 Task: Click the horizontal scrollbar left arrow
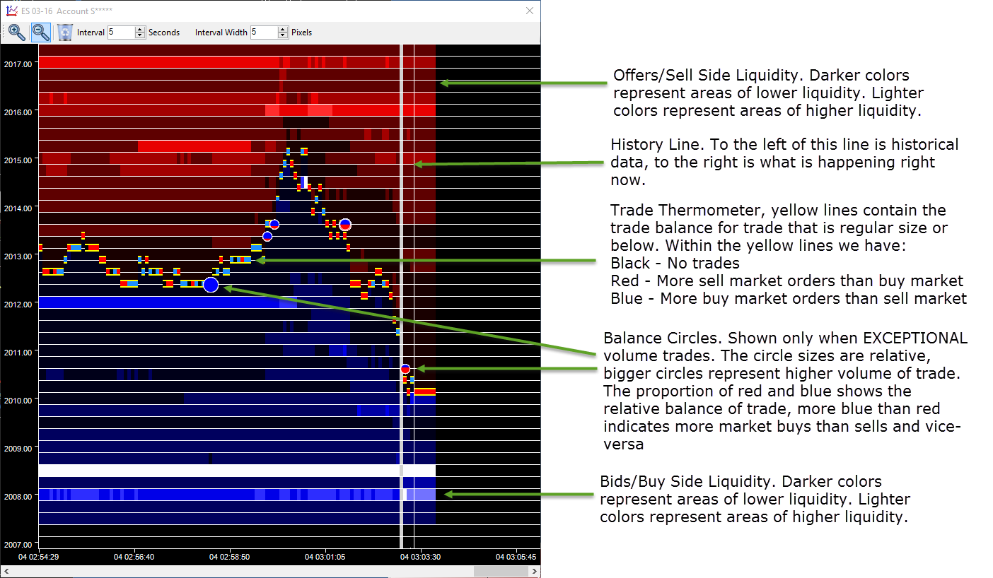point(6,571)
